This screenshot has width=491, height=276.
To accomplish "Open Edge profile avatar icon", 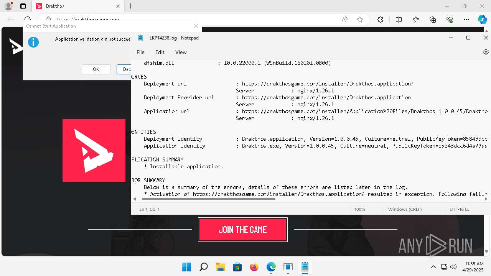I will (8, 6).
